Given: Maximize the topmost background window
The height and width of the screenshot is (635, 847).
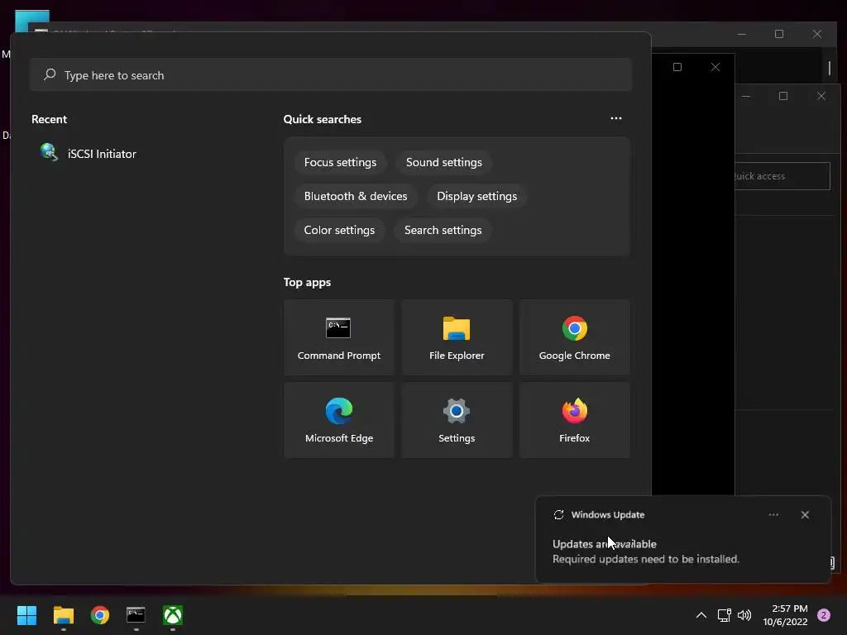Looking at the screenshot, I should coord(779,34).
